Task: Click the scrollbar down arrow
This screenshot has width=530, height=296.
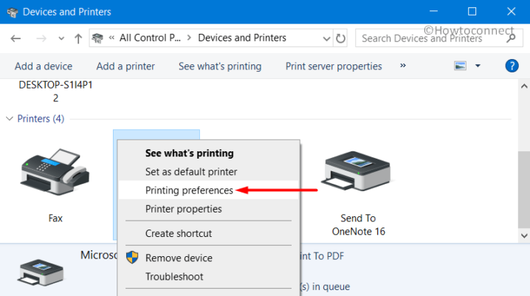Action: [524, 235]
